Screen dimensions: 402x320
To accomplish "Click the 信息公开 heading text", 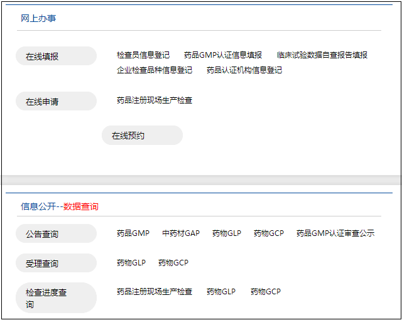I will (38, 206).
